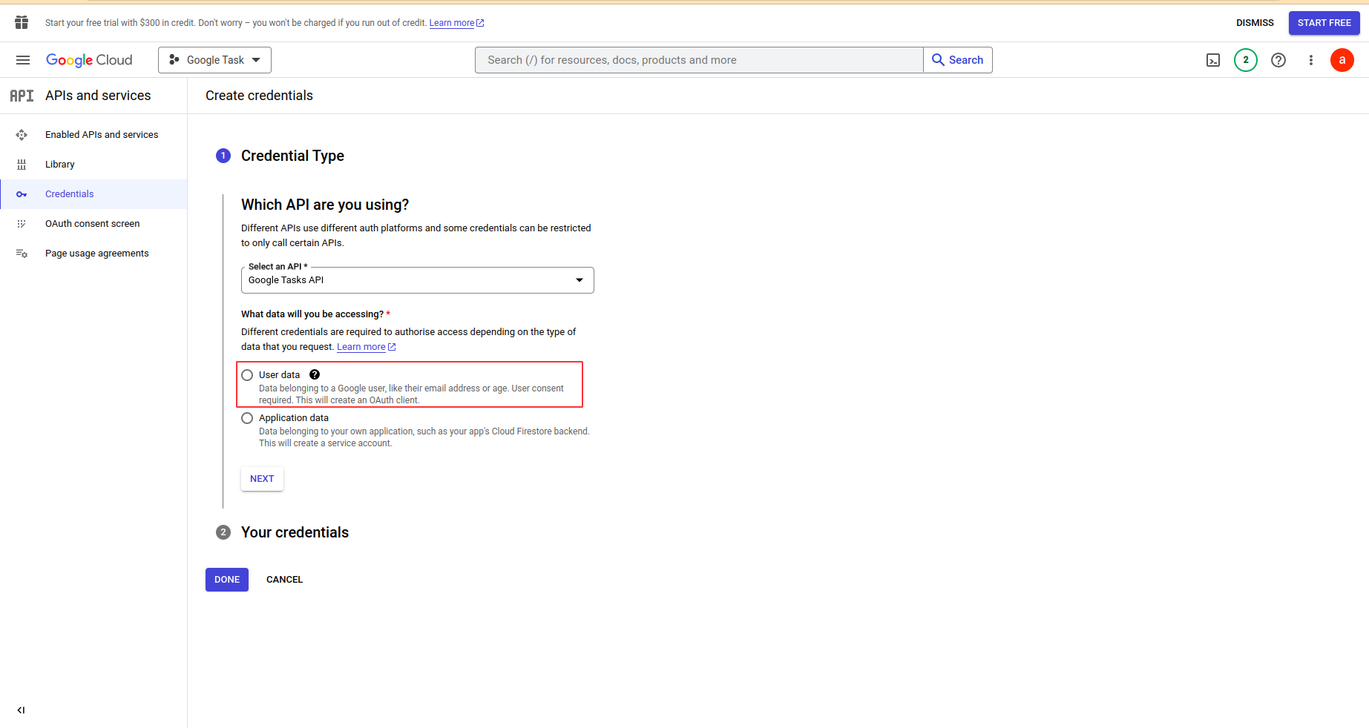Open notifications badge showing 2

coord(1246,60)
